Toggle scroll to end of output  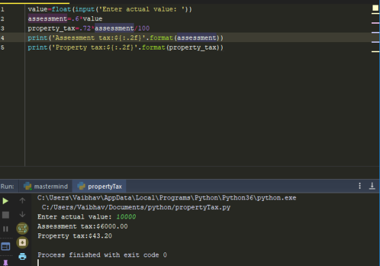[x=22, y=242]
